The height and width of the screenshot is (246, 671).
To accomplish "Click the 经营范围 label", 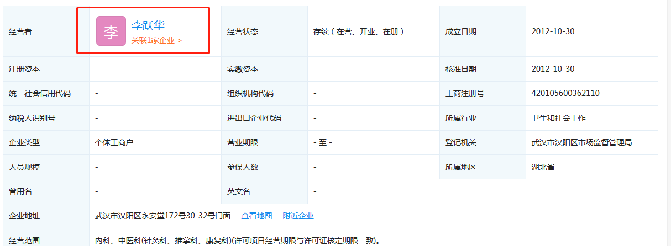I will coord(24,240).
